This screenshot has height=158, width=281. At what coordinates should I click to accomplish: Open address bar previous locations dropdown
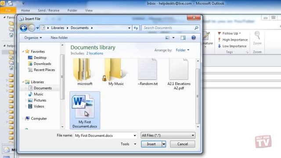(129, 28)
